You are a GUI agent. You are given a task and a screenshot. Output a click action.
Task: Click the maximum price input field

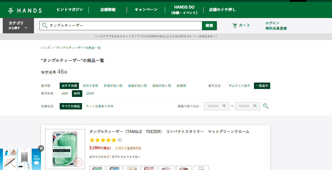[x=248, y=106]
